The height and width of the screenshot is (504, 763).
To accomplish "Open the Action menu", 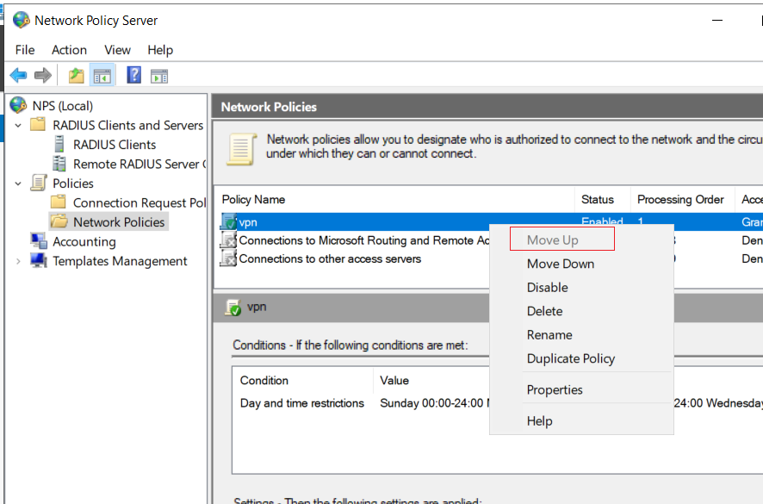I will (69, 50).
